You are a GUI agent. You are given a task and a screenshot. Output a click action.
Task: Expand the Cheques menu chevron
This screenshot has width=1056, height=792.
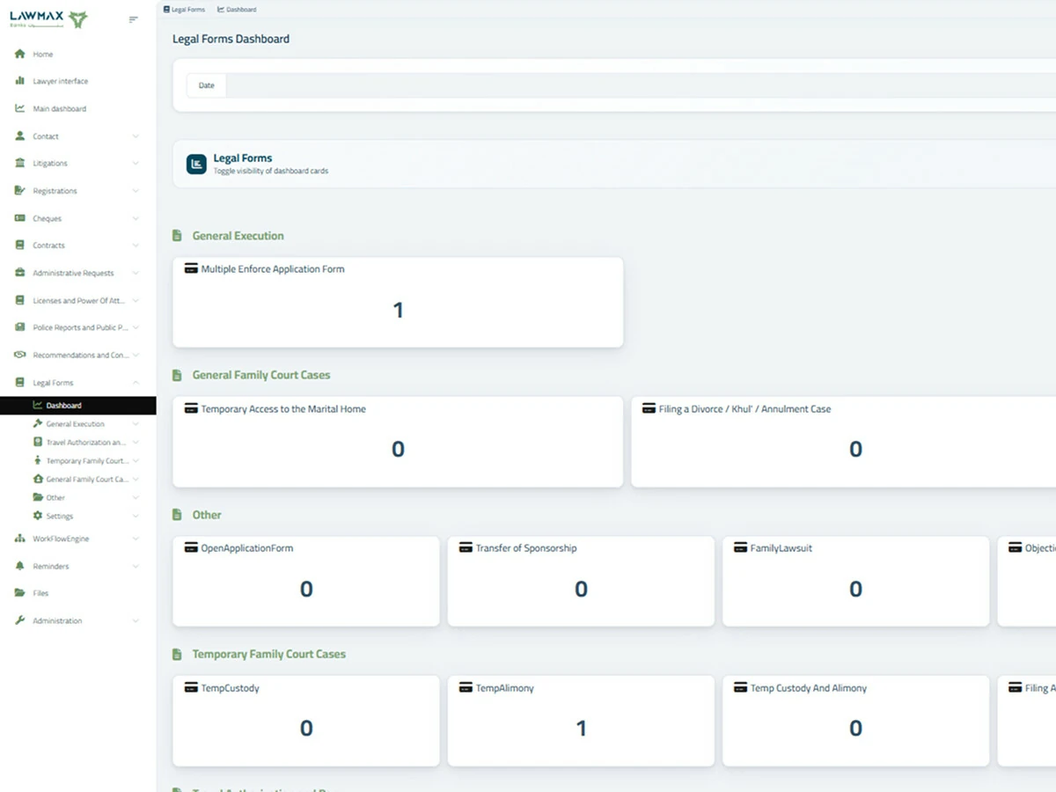click(x=136, y=218)
